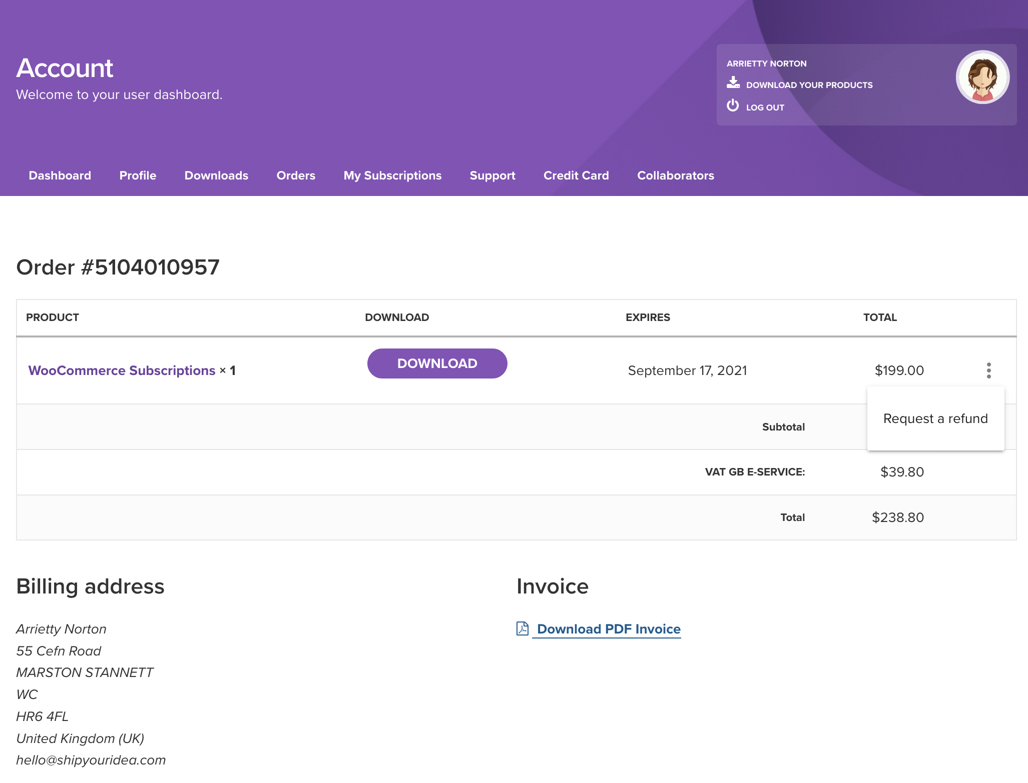
Task: Click DOWNLOAD YOUR PRODUCTS in the header
Action: click(809, 84)
